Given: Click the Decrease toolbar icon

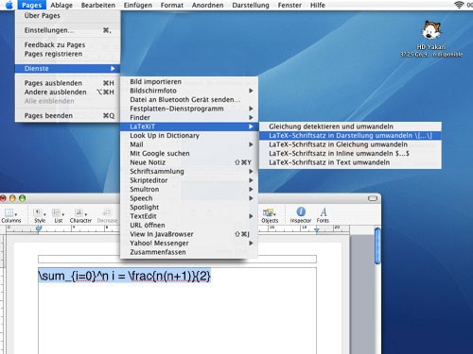Looking at the screenshot, I should pos(107,215).
